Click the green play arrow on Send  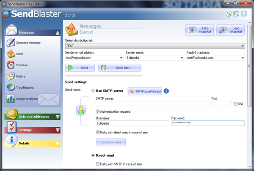[x=70, y=68]
